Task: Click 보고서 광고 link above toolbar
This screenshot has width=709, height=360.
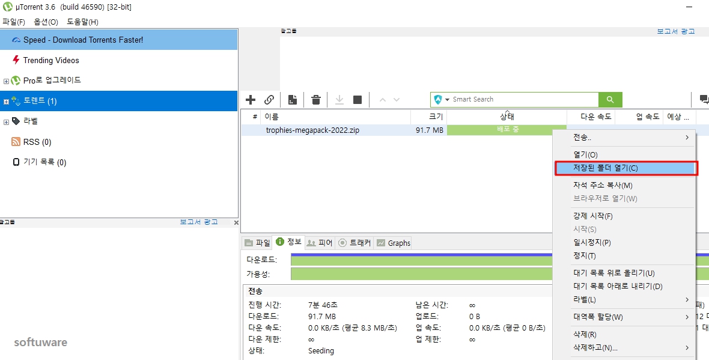Action: click(x=675, y=31)
